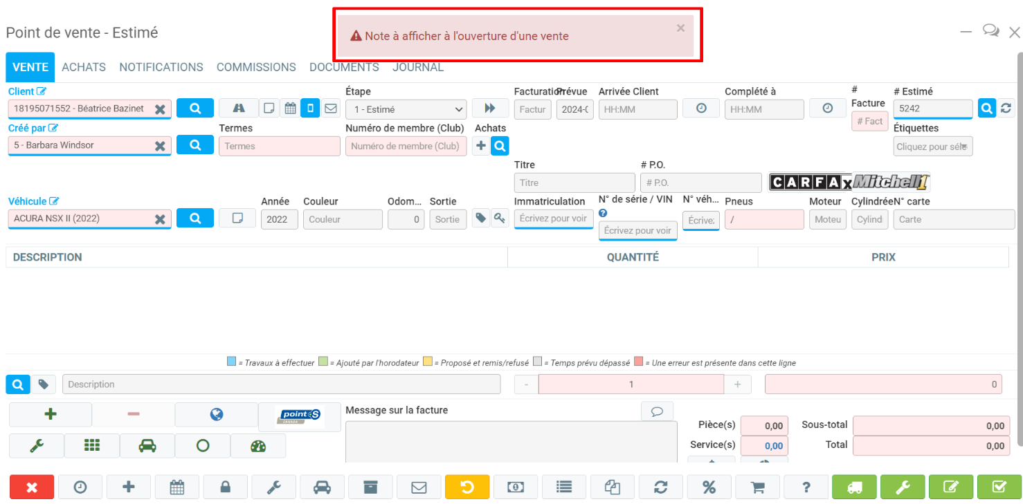Click the road icon next to the client search
The height and width of the screenshot is (504, 1023).
point(238,109)
